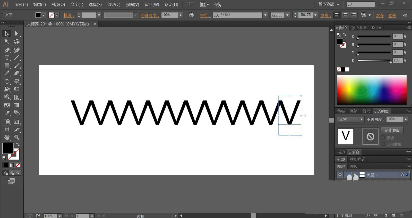Click the large black fill swatch in toolbox

point(8,148)
